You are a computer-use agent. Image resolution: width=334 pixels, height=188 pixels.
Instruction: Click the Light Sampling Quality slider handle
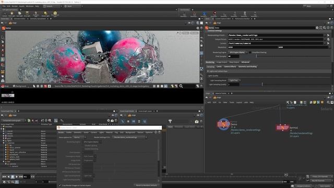262,85
